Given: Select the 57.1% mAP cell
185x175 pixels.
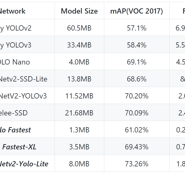Looking at the screenshot, I should [137, 28].
